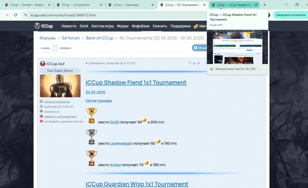Click gold coins icon in Arman row
This screenshot has height=188, width=308.
[x=146, y=163]
